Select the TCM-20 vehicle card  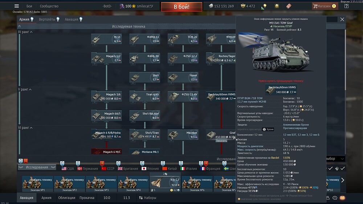183,39
